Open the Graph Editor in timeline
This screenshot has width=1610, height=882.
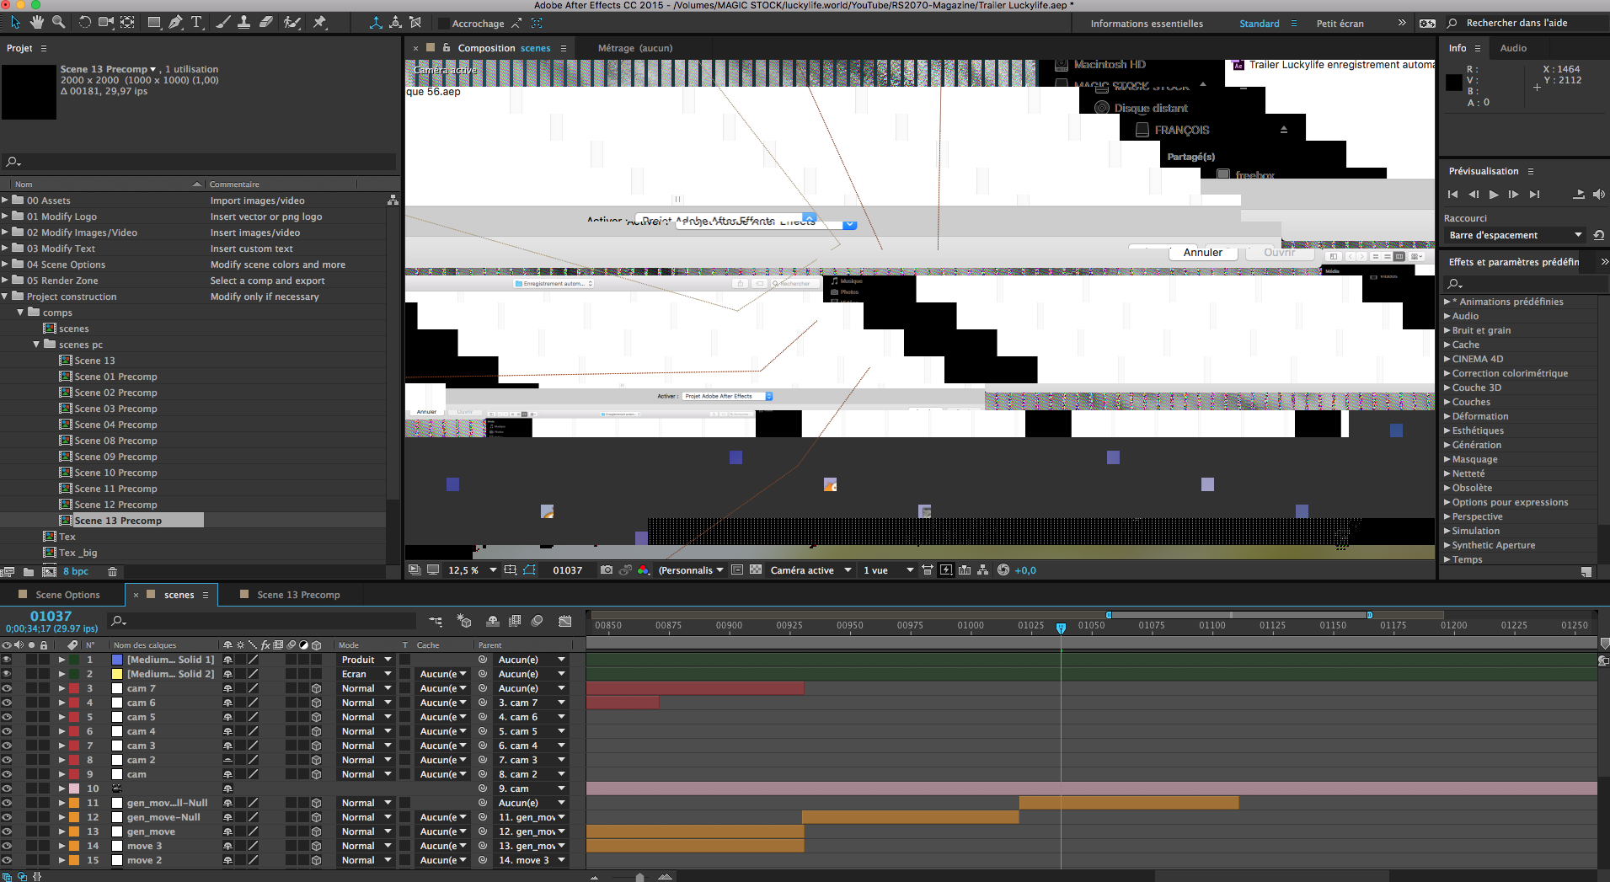click(x=565, y=622)
